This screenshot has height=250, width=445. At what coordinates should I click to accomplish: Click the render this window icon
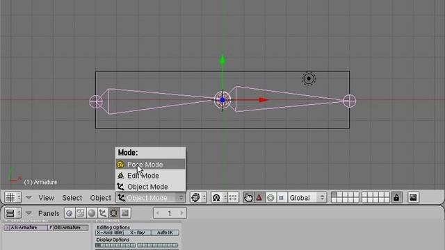414,197
